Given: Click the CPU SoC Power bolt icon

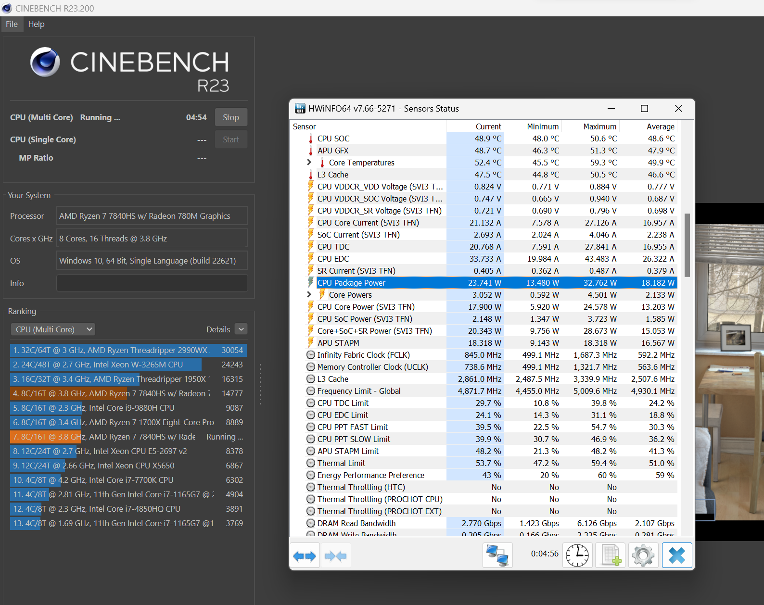Looking at the screenshot, I should (x=311, y=319).
